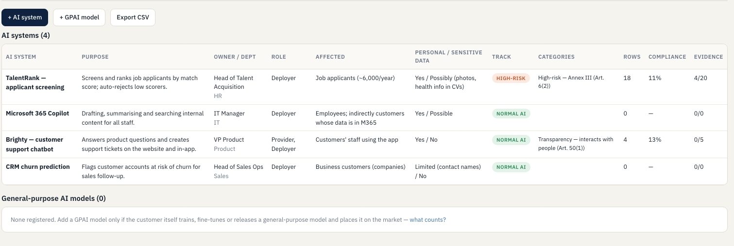The height and width of the screenshot is (246, 734).
Task: Click the AI SYSTEM column header
Action: point(21,57)
